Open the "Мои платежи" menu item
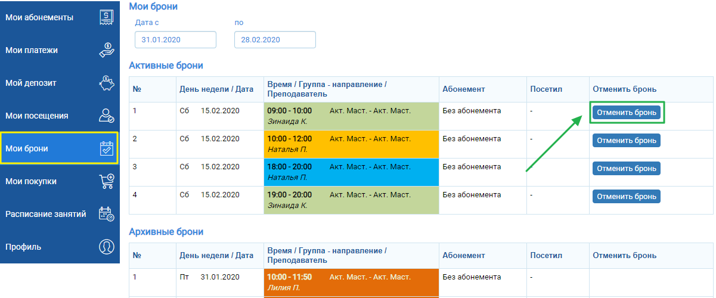Viewport: 716px width, 298px height. pyautogui.click(x=32, y=50)
